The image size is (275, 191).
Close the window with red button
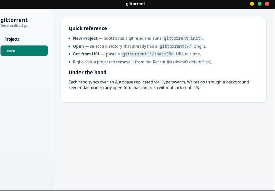[x=267, y=4]
